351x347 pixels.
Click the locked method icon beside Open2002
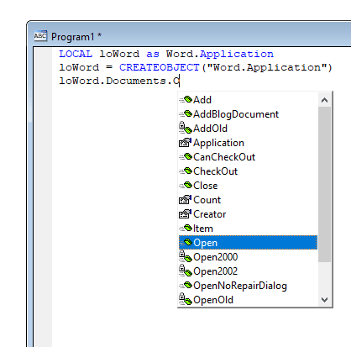click(186, 271)
